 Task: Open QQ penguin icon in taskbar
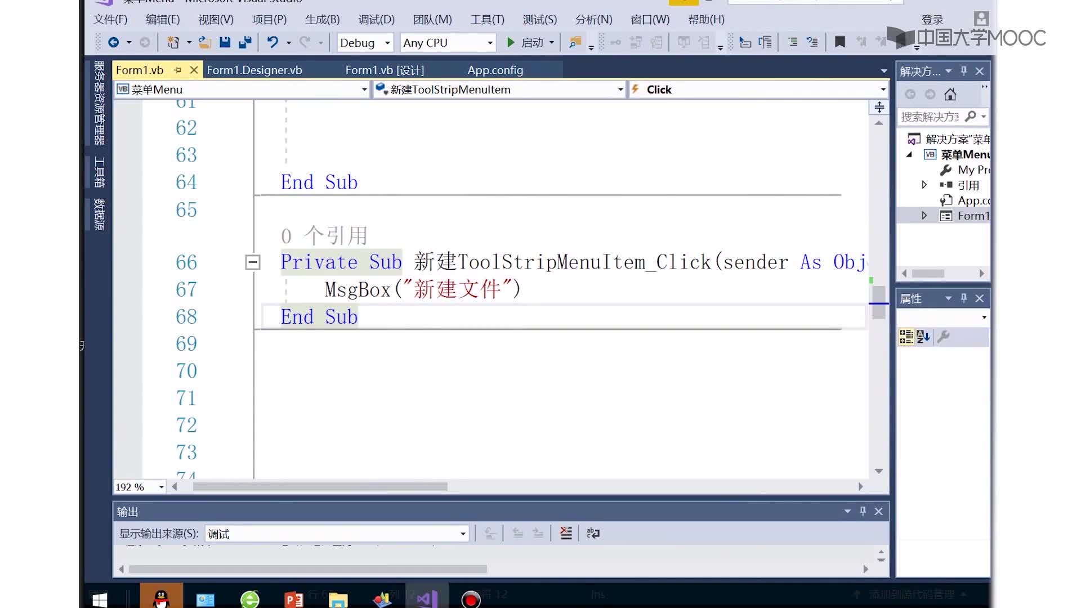tap(162, 598)
